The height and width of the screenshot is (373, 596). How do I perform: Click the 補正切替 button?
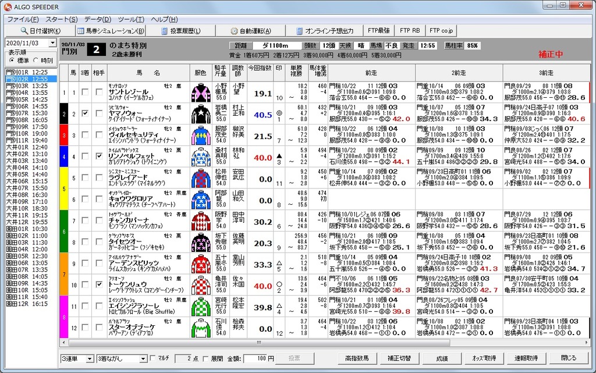[x=399, y=358]
